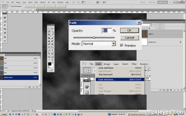Select the Green channel row

tap(19, 68)
